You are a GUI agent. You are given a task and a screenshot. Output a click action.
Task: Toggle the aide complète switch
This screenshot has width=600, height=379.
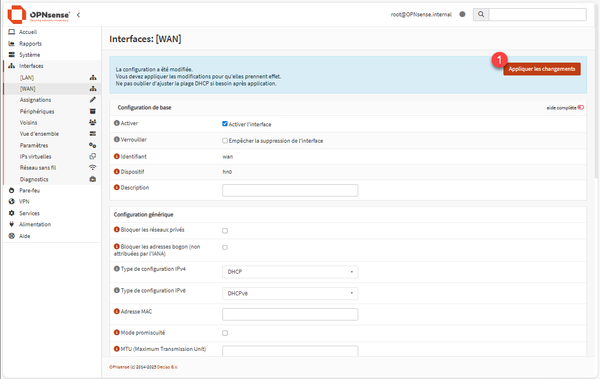(581, 108)
